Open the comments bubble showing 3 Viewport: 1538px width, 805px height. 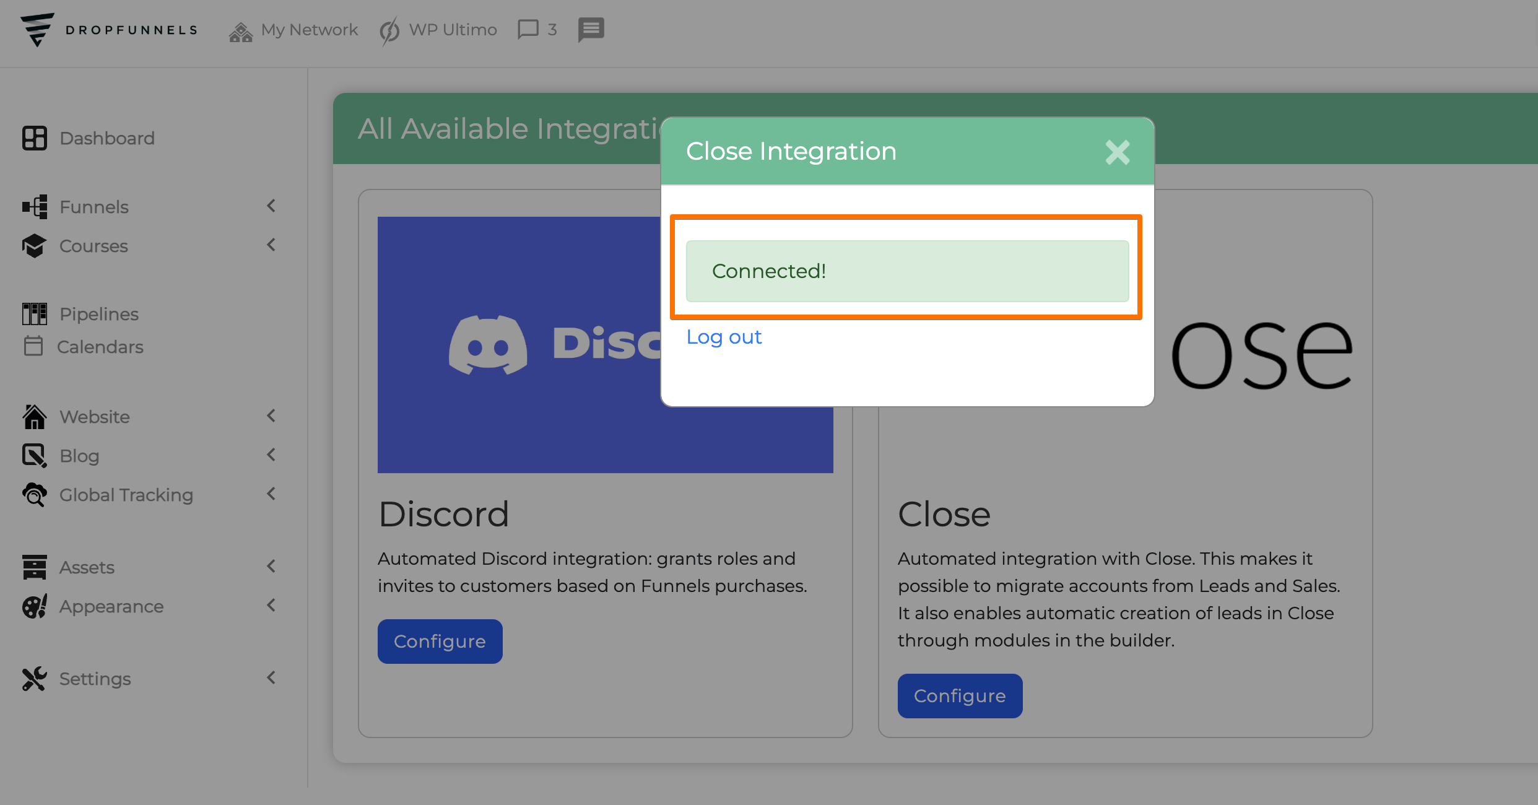coord(537,29)
